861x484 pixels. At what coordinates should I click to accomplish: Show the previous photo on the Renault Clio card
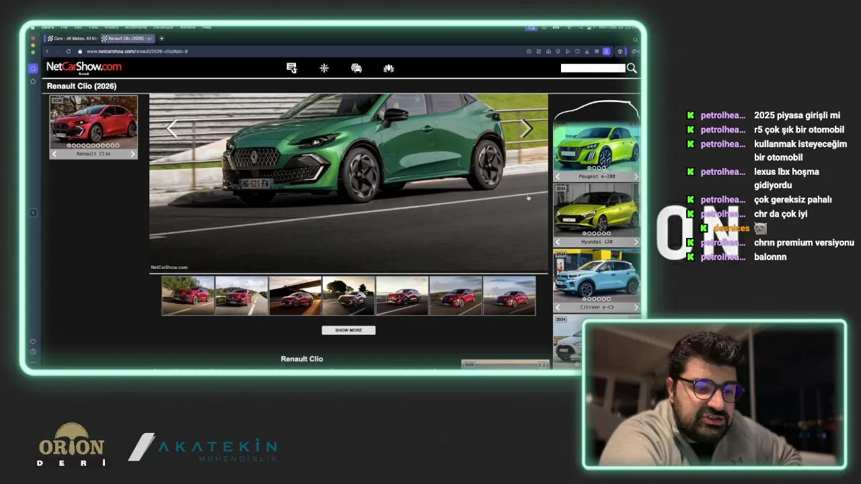coord(54,154)
